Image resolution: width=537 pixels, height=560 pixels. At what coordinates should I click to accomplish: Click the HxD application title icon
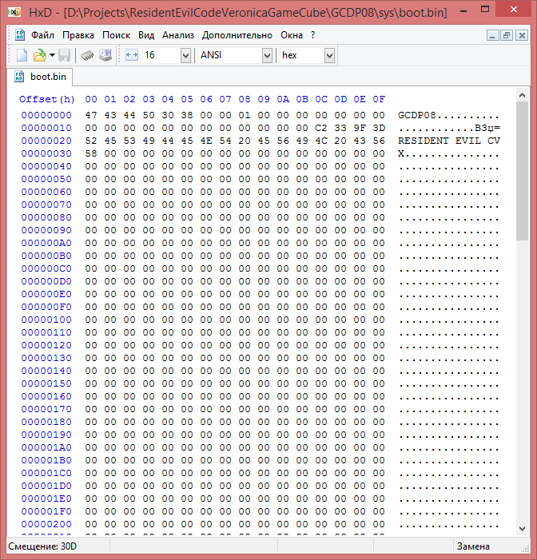coord(14,12)
